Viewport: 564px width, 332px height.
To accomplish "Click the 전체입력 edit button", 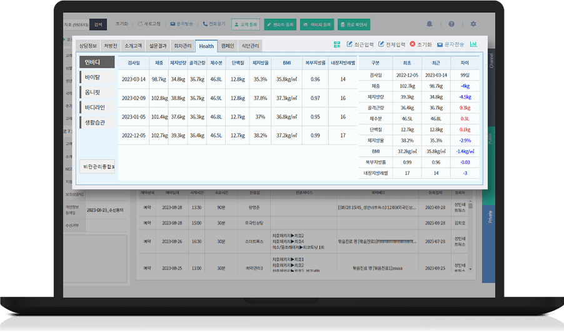I will coord(391,44).
